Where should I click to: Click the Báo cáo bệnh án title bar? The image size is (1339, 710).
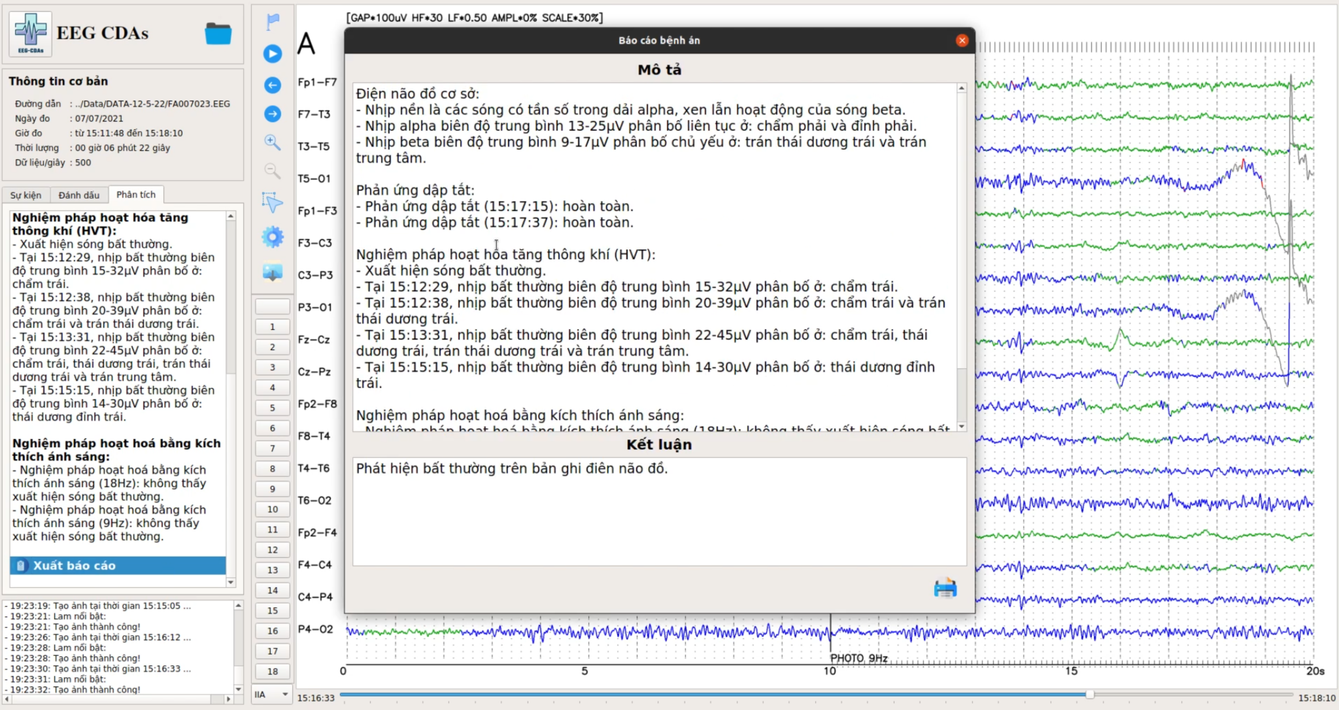(659, 40)
